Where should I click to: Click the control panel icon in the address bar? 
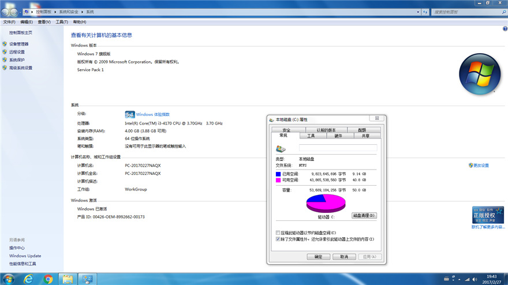coord(26,12)
